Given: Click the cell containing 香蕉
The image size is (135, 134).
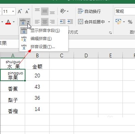Looking at the screenshot, I should tap(13, 86).
